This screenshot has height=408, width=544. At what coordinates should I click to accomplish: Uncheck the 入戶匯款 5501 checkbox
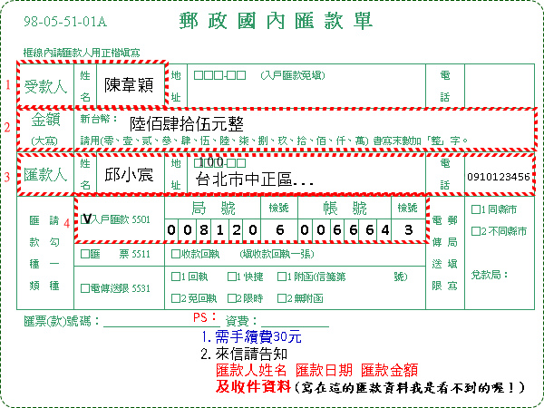click(84, 219)
